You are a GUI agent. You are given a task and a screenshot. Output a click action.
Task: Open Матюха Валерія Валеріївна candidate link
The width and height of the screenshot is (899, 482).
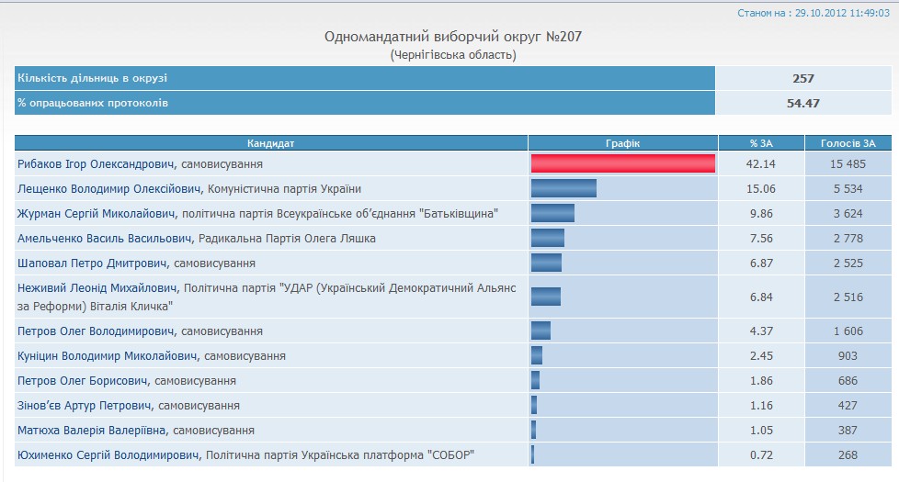point(93,431)
